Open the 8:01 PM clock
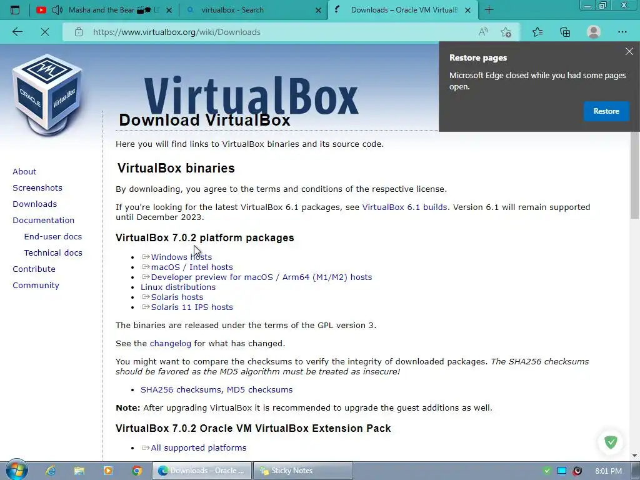Viewport: 640px width, 480px height. click(x=608, y=471)
